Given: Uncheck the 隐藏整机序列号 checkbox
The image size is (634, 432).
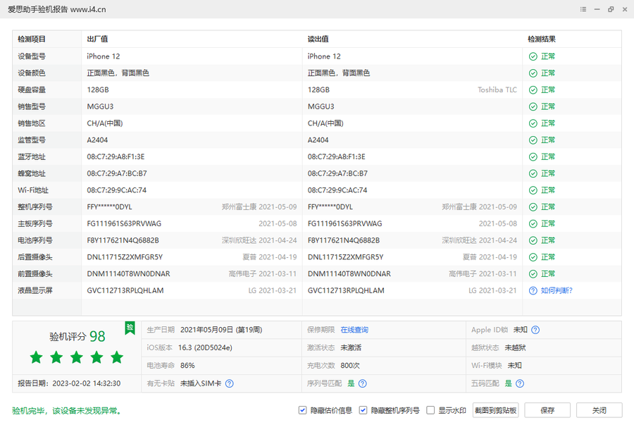Looking at the screenshot, I should [x=363, y=410].
